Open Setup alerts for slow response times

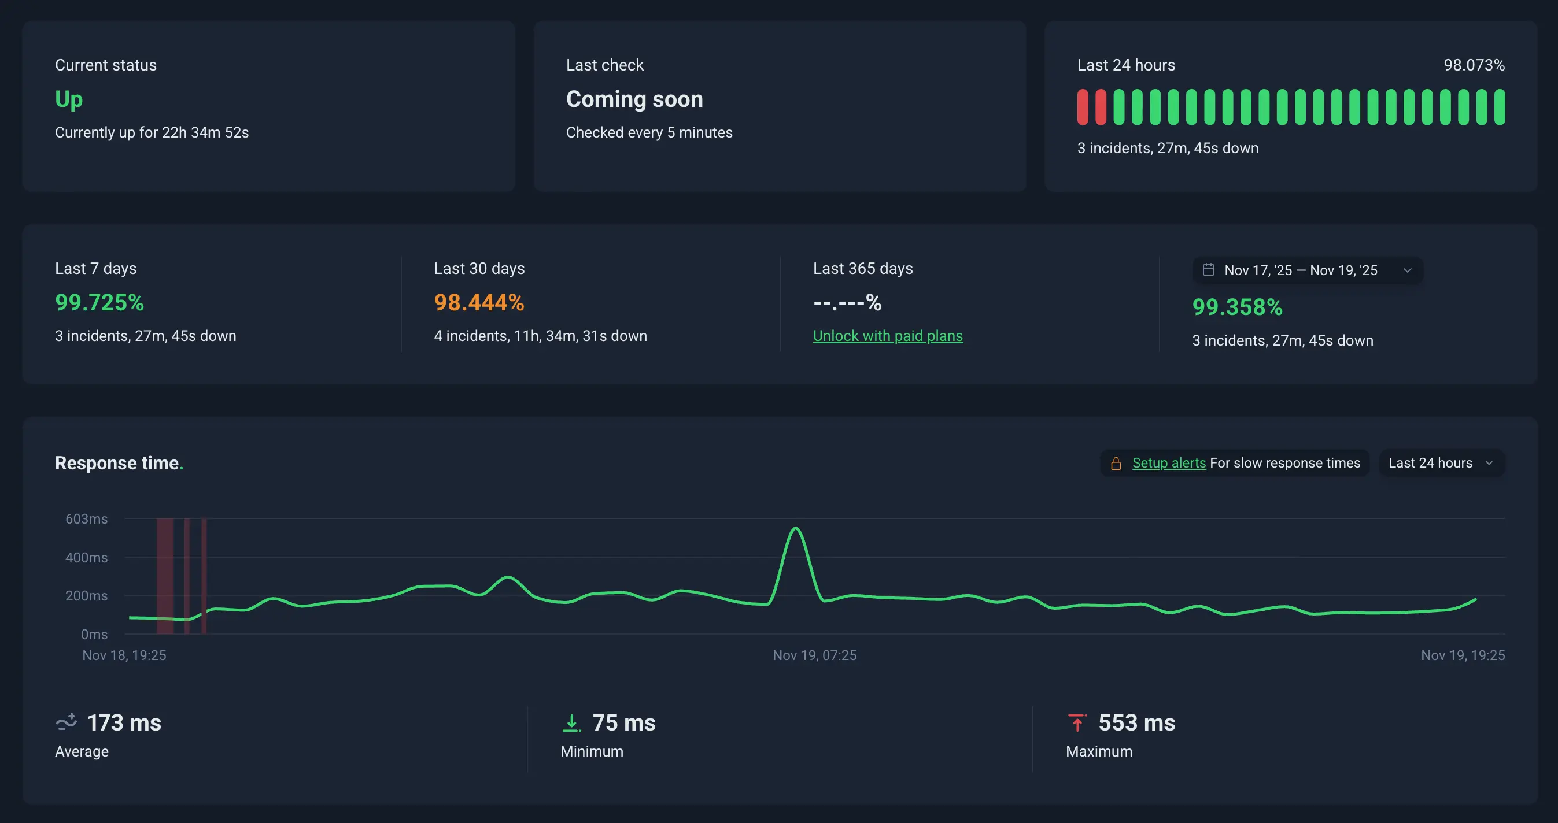[x=1168, y=463]
